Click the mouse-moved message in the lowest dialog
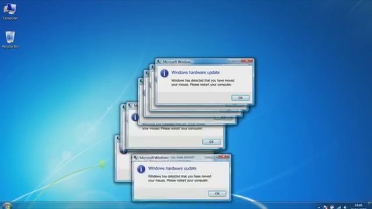372x209 pixels. pyautogui.click(x=180, y=178)
